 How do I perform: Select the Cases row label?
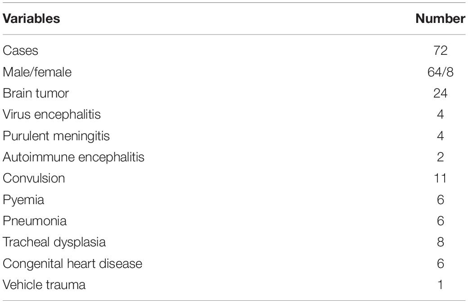coord(20,50)
